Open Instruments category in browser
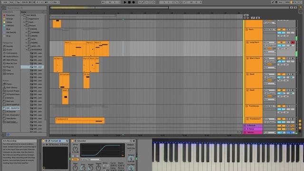Image resolution: width=304 pixels, height=171 pixels. (11, 53)
